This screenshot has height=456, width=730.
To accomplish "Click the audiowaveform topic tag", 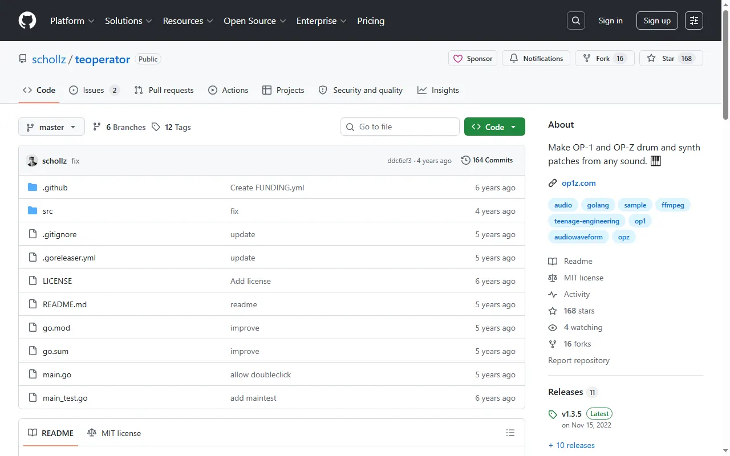I will point(578,237).
